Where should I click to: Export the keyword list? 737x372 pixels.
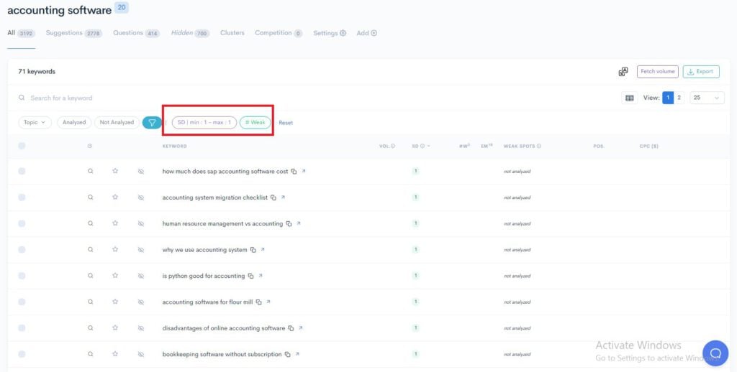pos(701,72)
